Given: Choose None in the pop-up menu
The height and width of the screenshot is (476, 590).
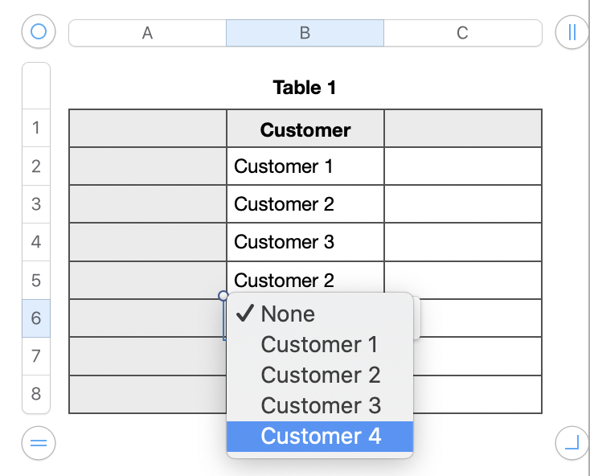Looking at the screenshot, I should coord(288,314).
